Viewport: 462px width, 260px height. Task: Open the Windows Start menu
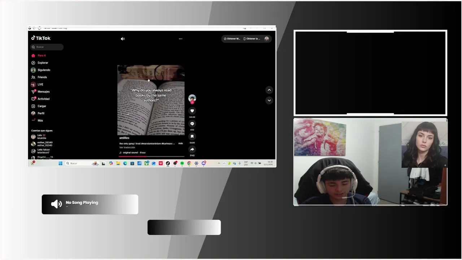[60, 163]
